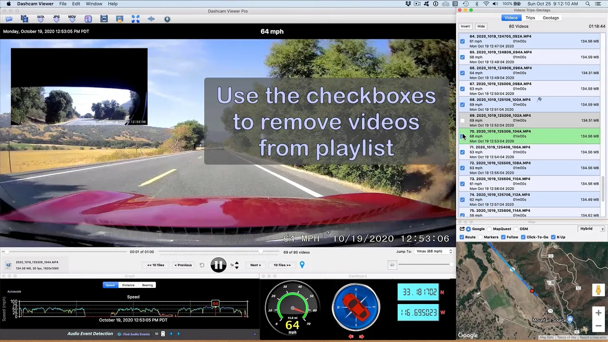608x342 pixels.
Task: Zoom out on the map
Action: (x=598, y=326)
